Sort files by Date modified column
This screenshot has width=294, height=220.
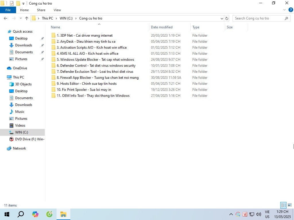(162, 27)
